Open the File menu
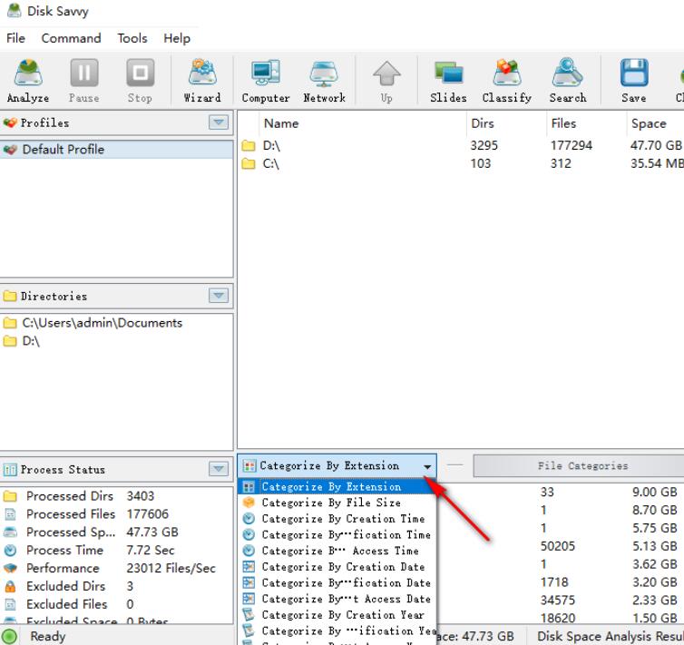The height and width of the screenshot is (645, 684). (x=15, y=38)
